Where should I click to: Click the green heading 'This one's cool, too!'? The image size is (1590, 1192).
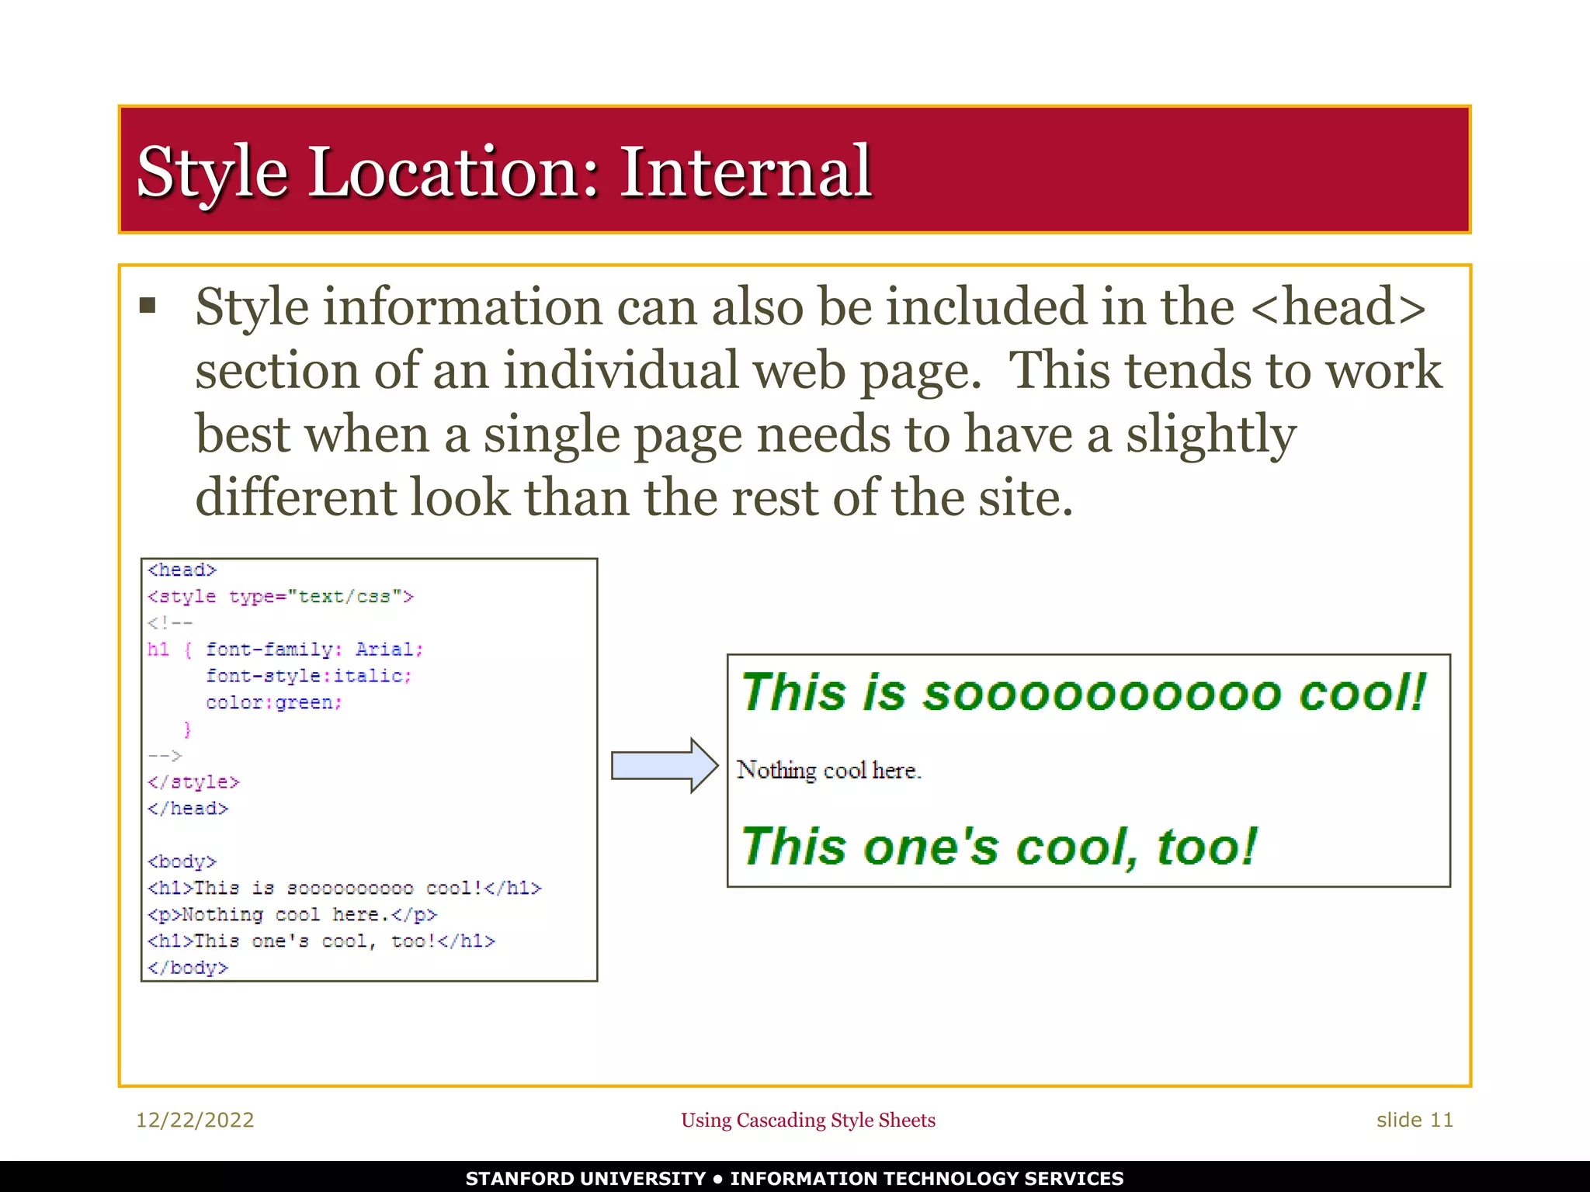point(999,847)
